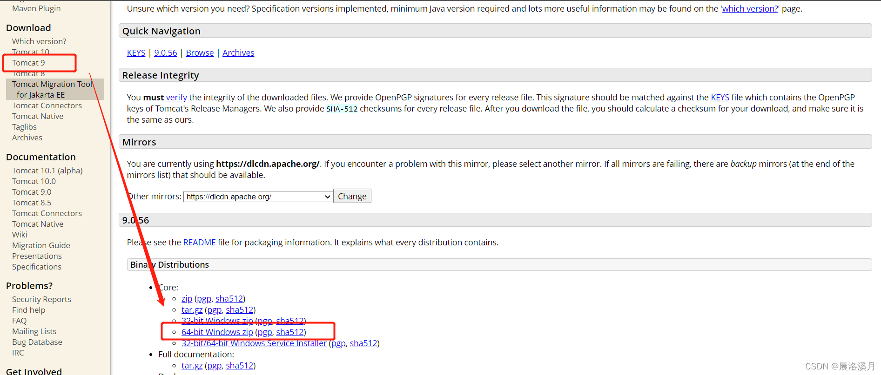Open pgp signature for Core tar.gz
Image resolution: width=881 pixels, height=375 pixels.
click(214, 310)
